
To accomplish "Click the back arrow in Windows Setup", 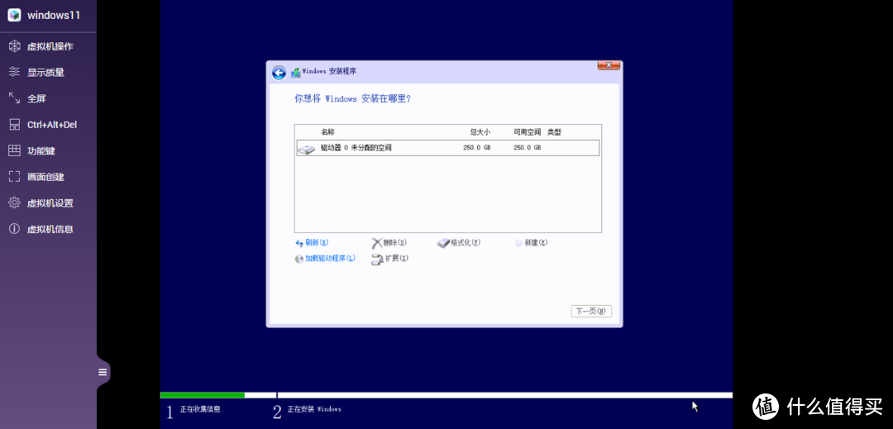I will 279,73.
